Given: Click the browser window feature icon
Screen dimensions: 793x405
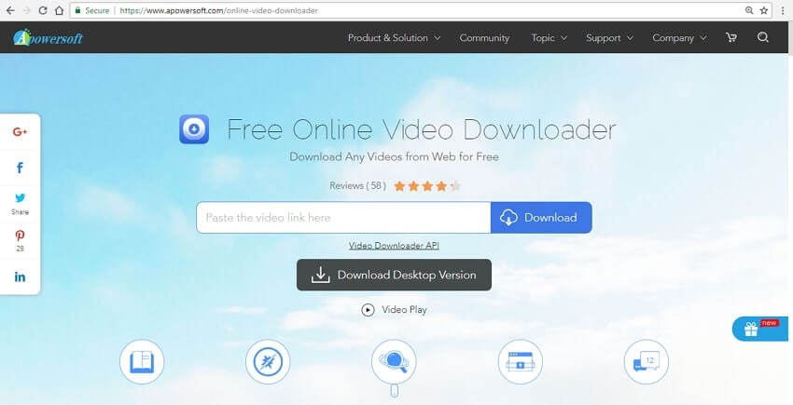Looking at the screenshot, I should click(521, 362).
